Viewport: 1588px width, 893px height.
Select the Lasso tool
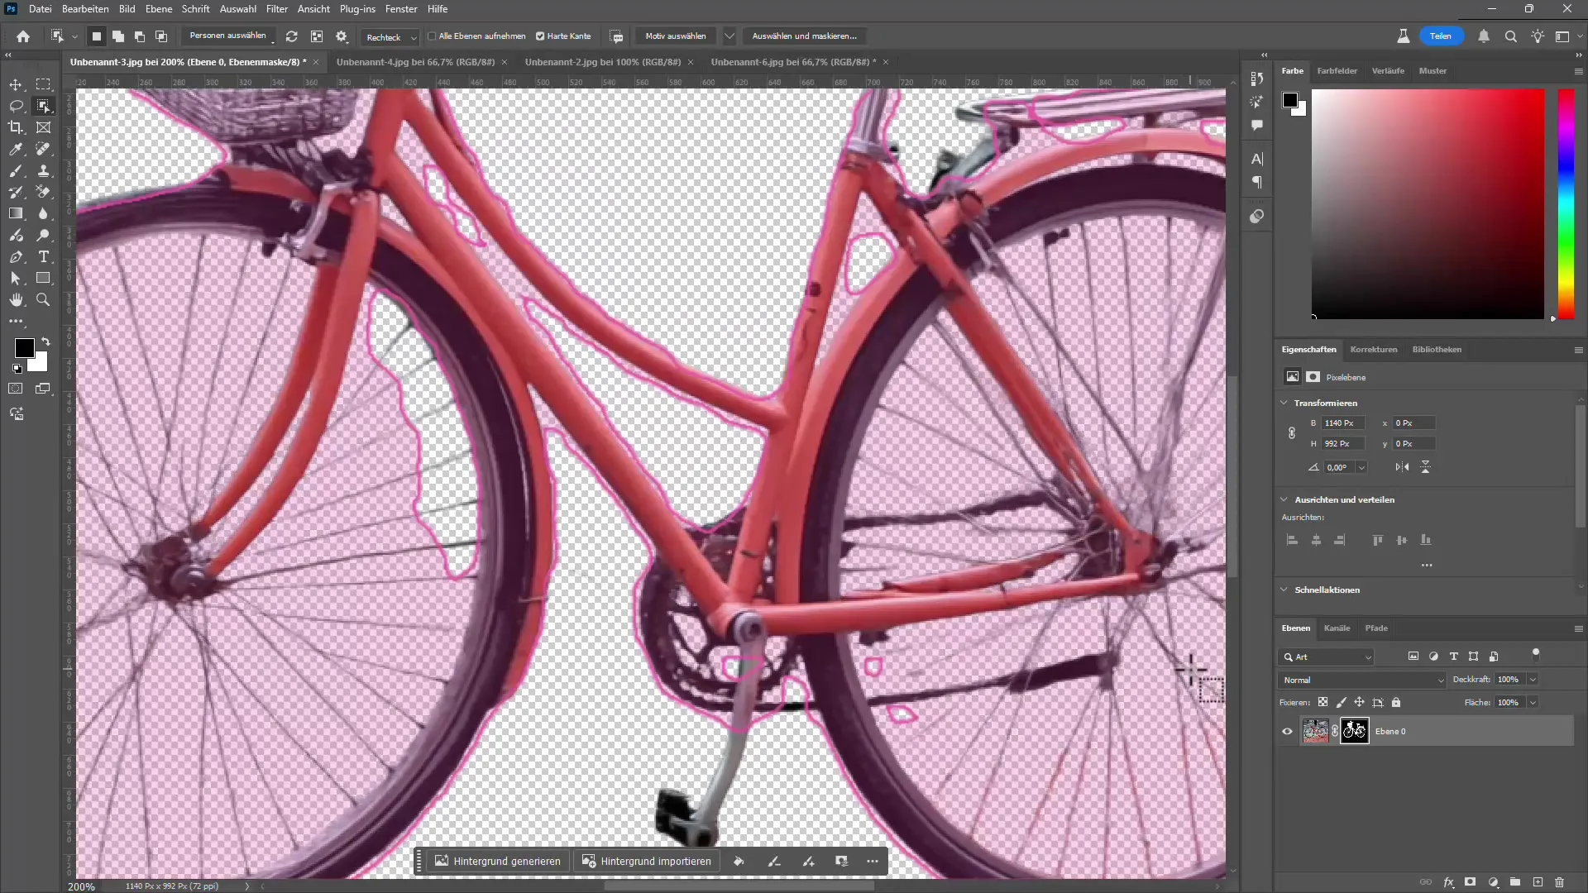click(16, 106)
